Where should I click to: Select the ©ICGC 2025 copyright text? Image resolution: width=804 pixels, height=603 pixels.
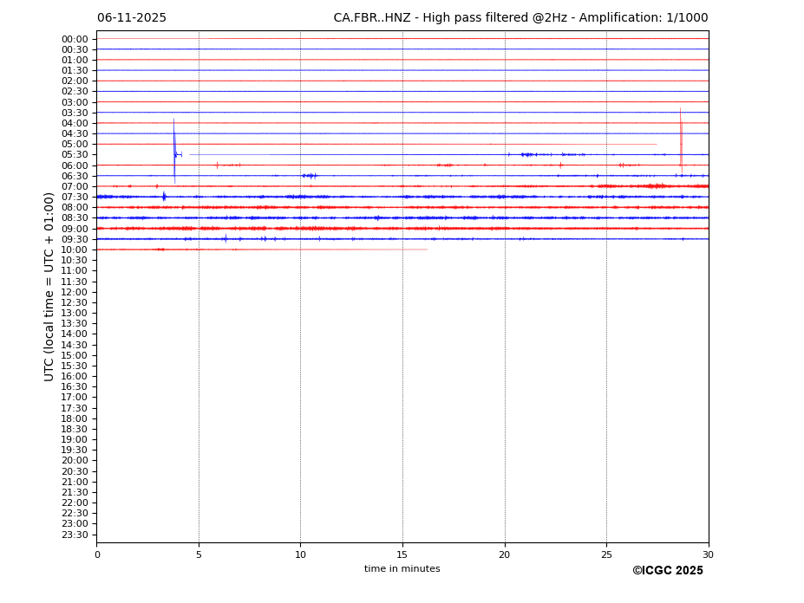[667, 571]
